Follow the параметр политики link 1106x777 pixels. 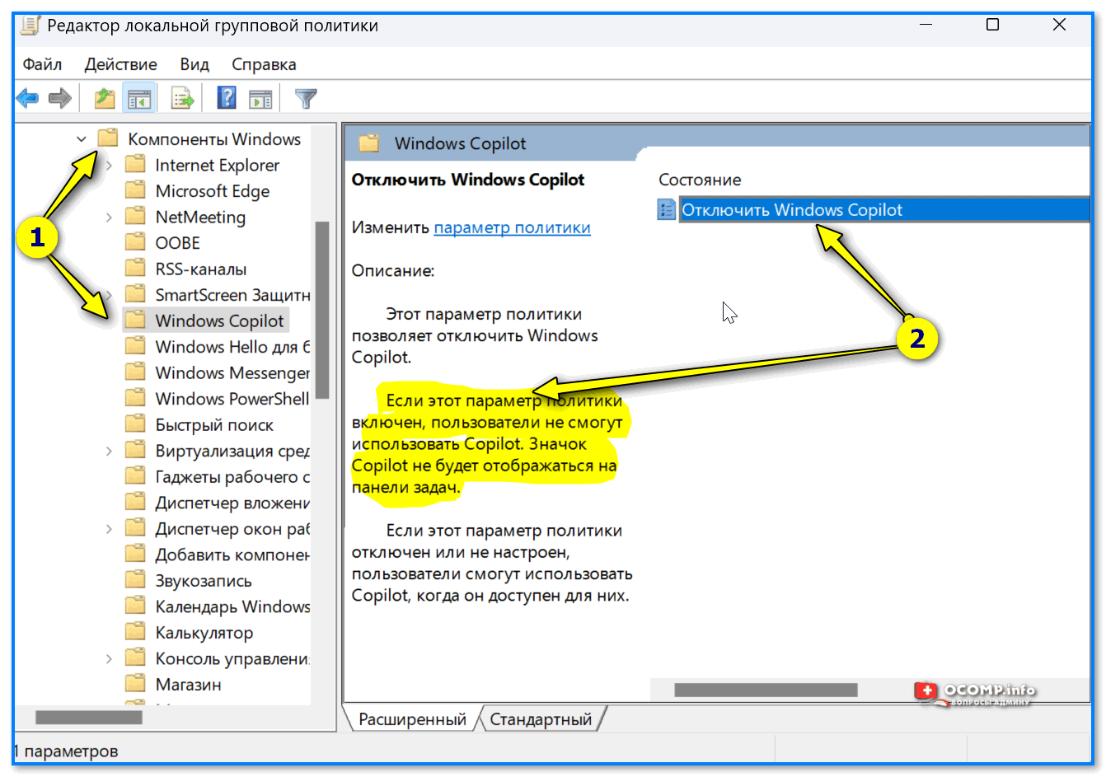[512, 227]
